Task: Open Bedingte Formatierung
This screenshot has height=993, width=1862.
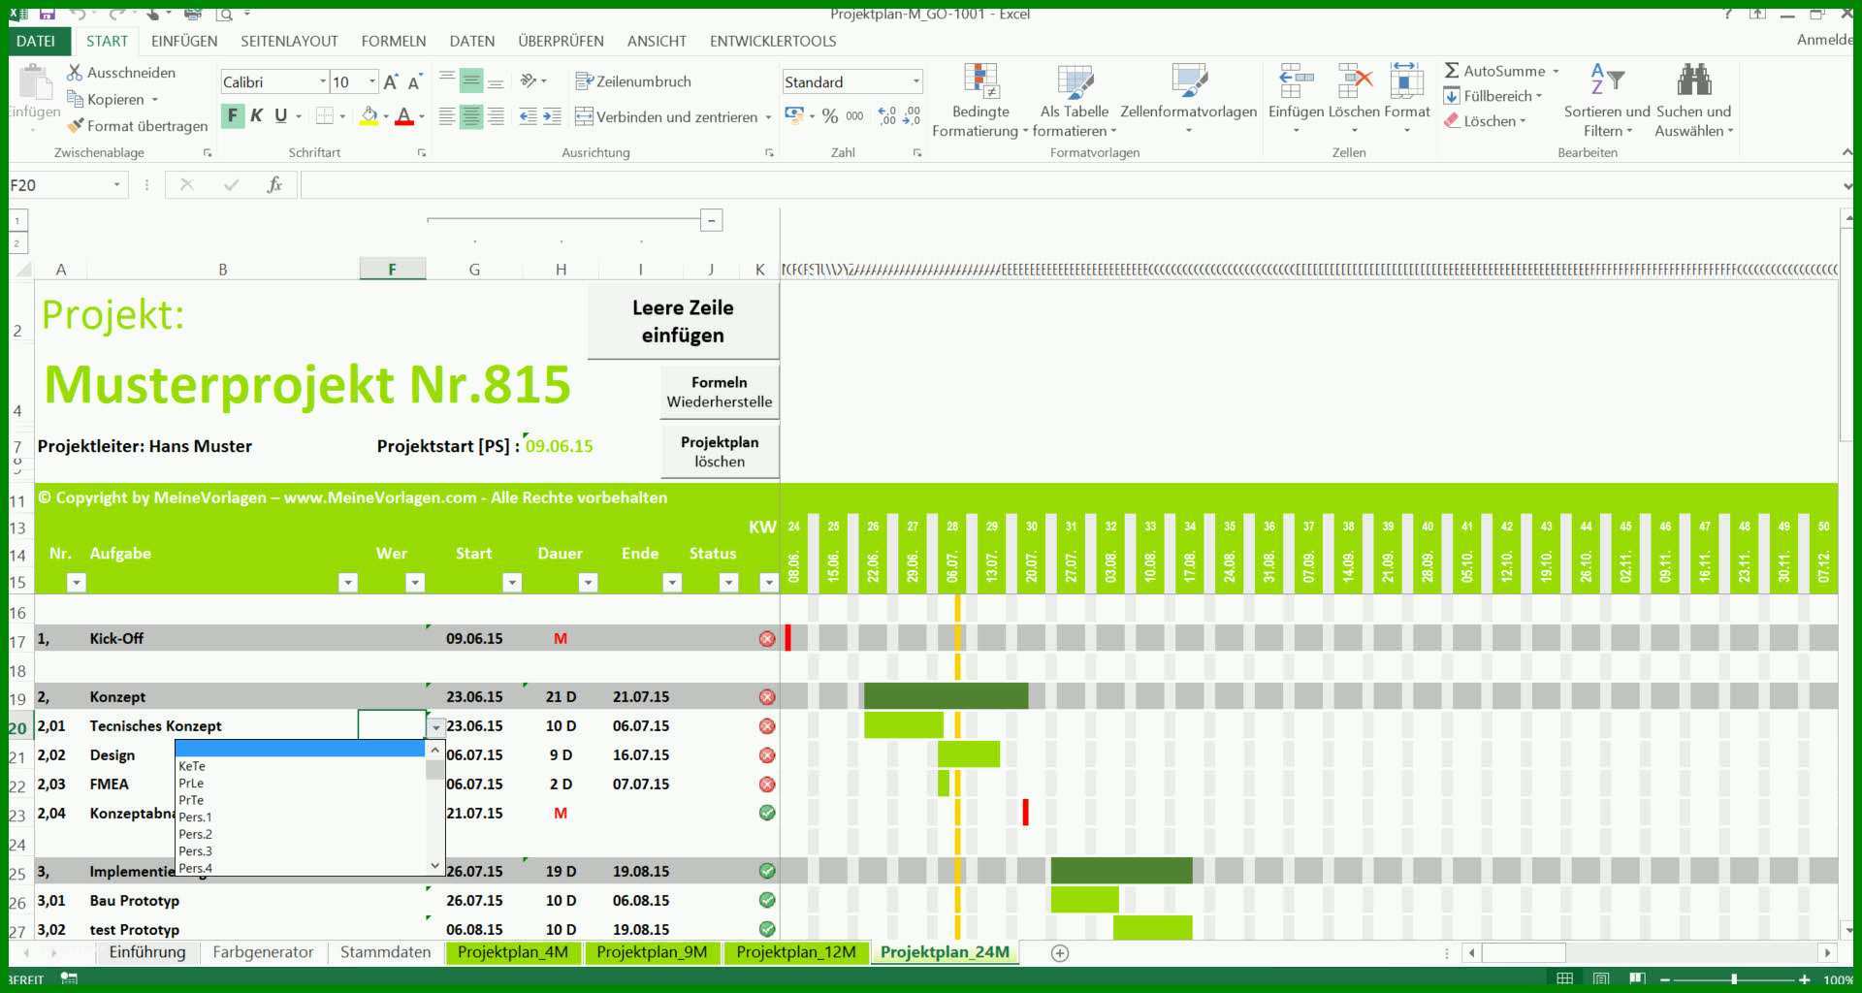Action: pyautogui.click(x=980, y=101)
